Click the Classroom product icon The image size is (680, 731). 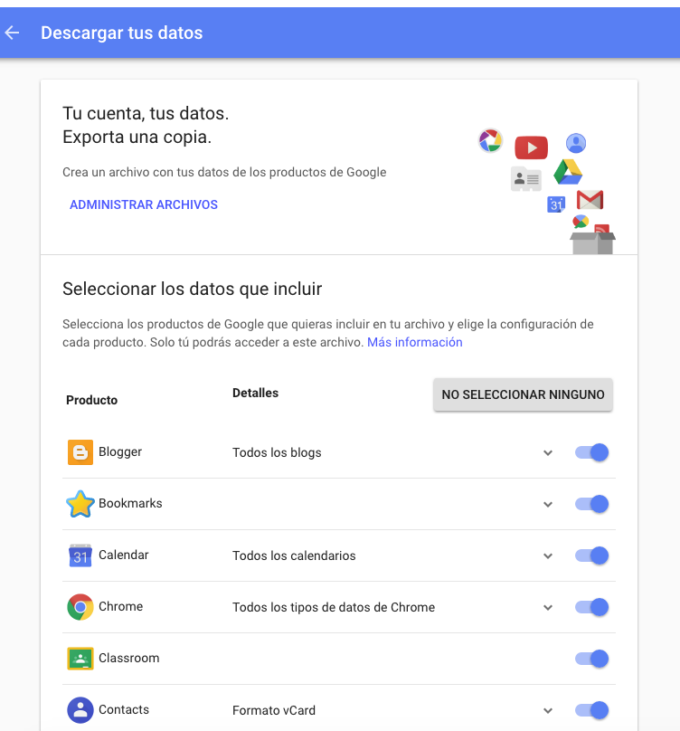[80, 659]
